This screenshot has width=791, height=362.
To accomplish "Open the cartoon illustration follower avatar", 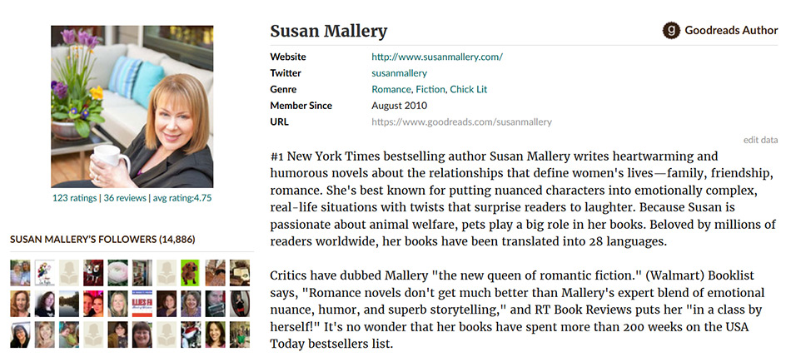I will click(x=45, y=272).
